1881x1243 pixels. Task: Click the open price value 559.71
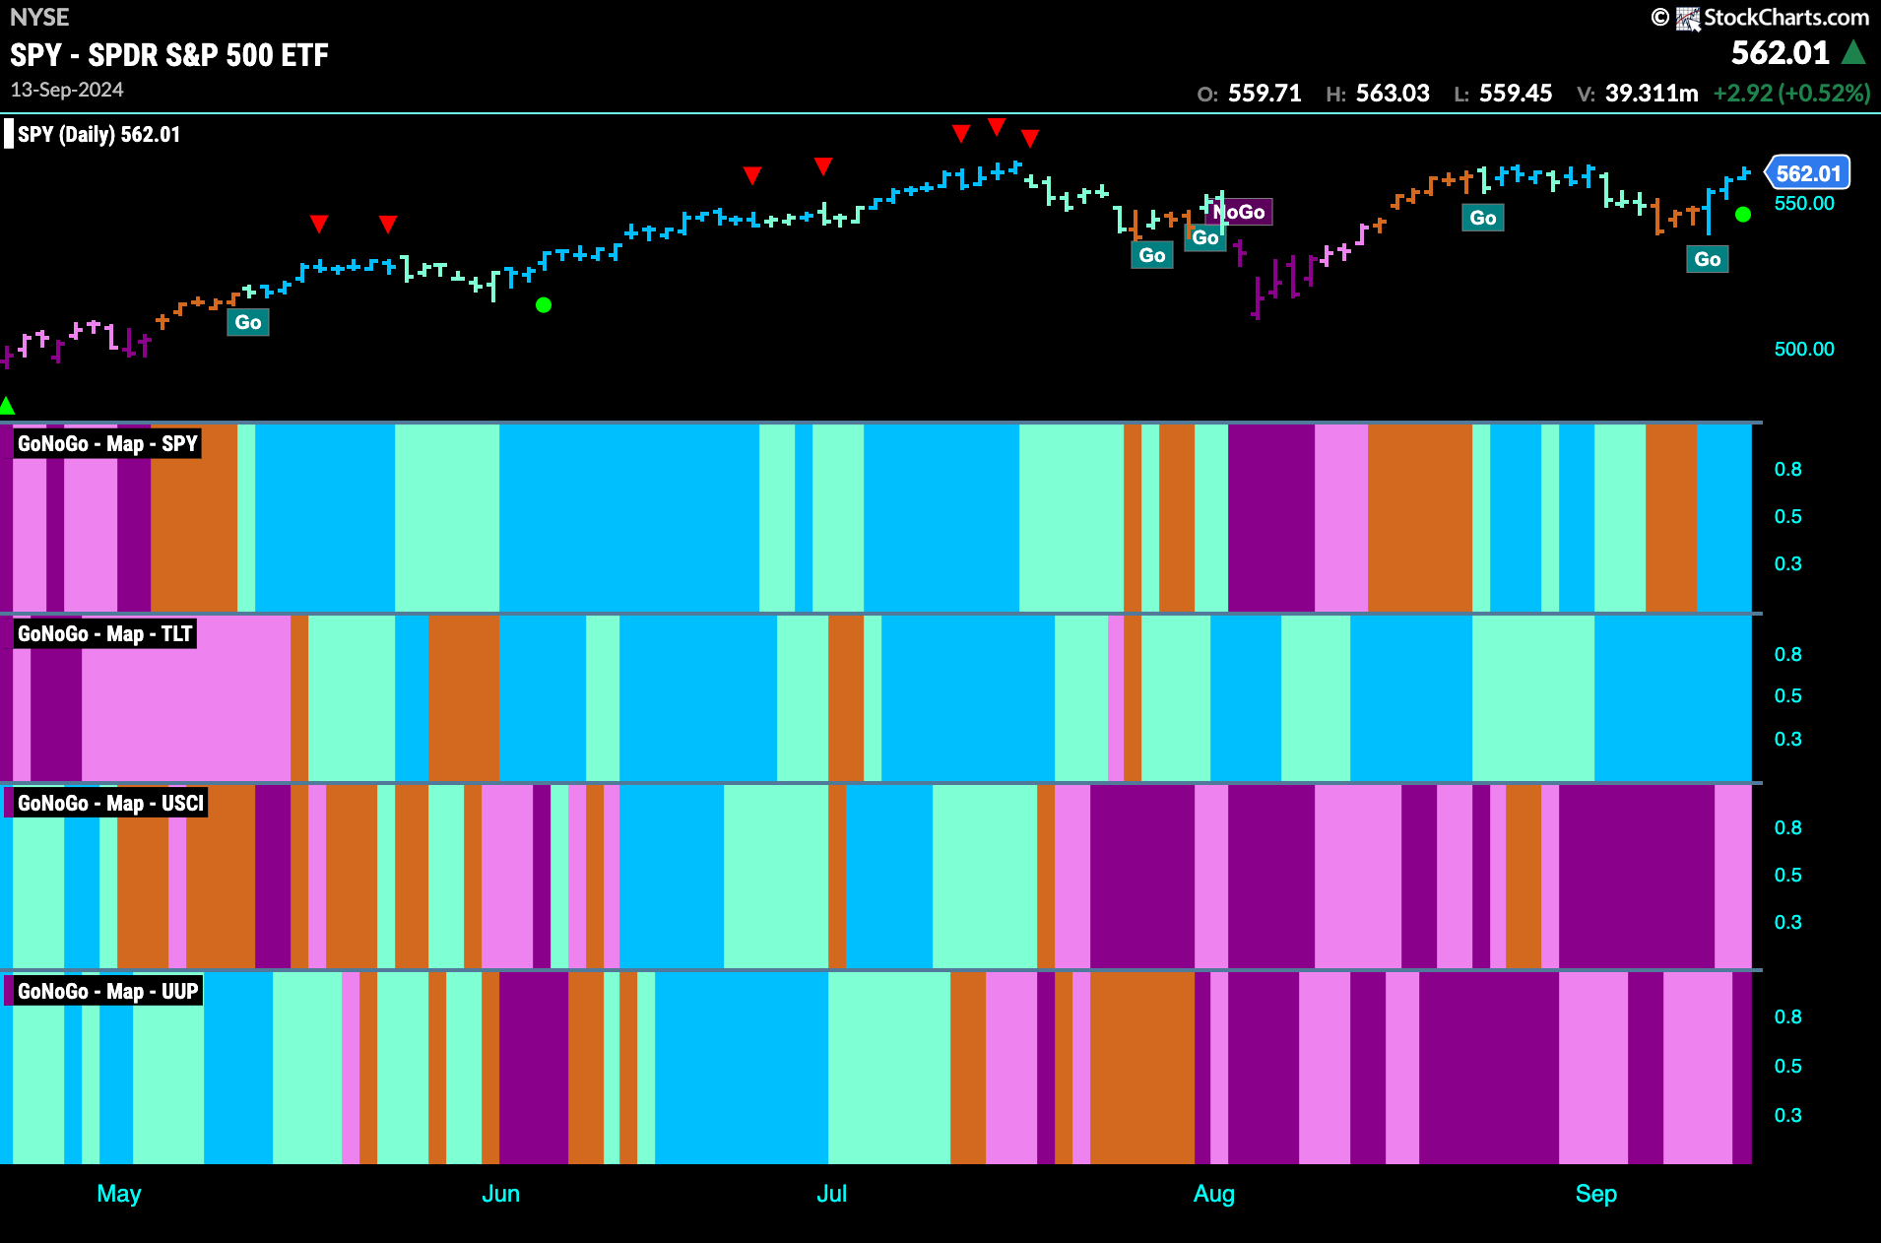coord(1265,94)
